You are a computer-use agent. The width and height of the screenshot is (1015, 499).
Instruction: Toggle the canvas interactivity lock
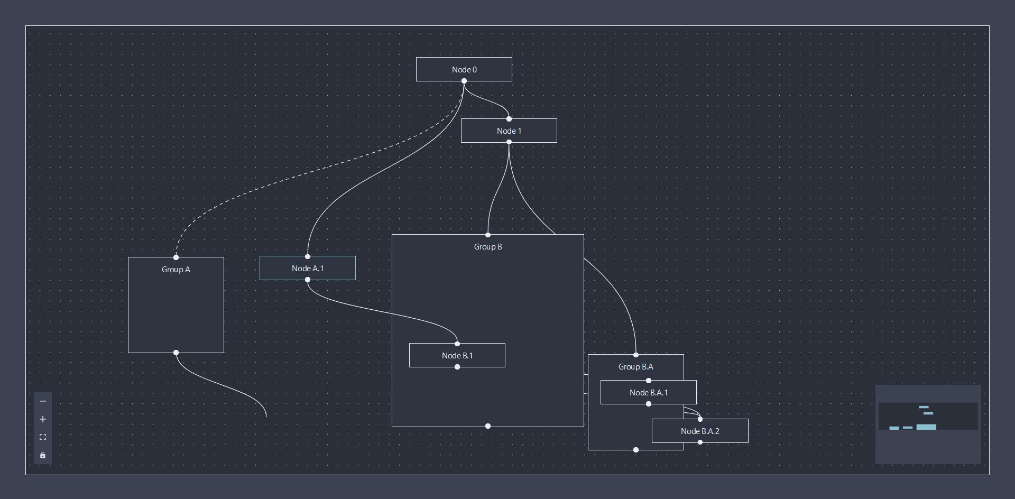pyautogui.click(x=43, y=455)
